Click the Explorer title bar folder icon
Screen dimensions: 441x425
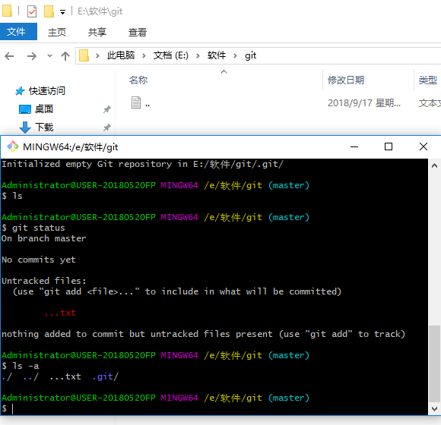pos(8,11)
